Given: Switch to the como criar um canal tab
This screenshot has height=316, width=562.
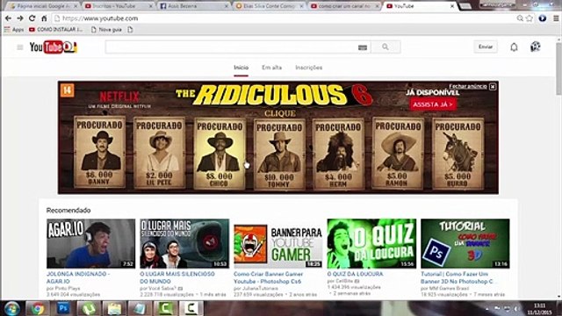Looking at the screenshot, I should 344,6.
